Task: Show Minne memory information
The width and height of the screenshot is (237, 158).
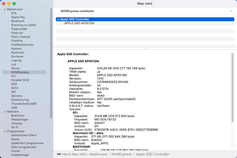Action: pyautogui.click(x=15, y=68)
